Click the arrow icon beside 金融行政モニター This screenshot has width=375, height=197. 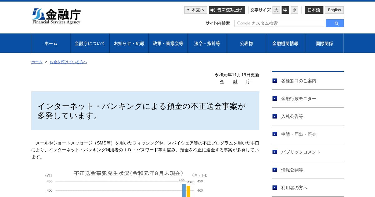pyautogui.click(x=275, y=98)
